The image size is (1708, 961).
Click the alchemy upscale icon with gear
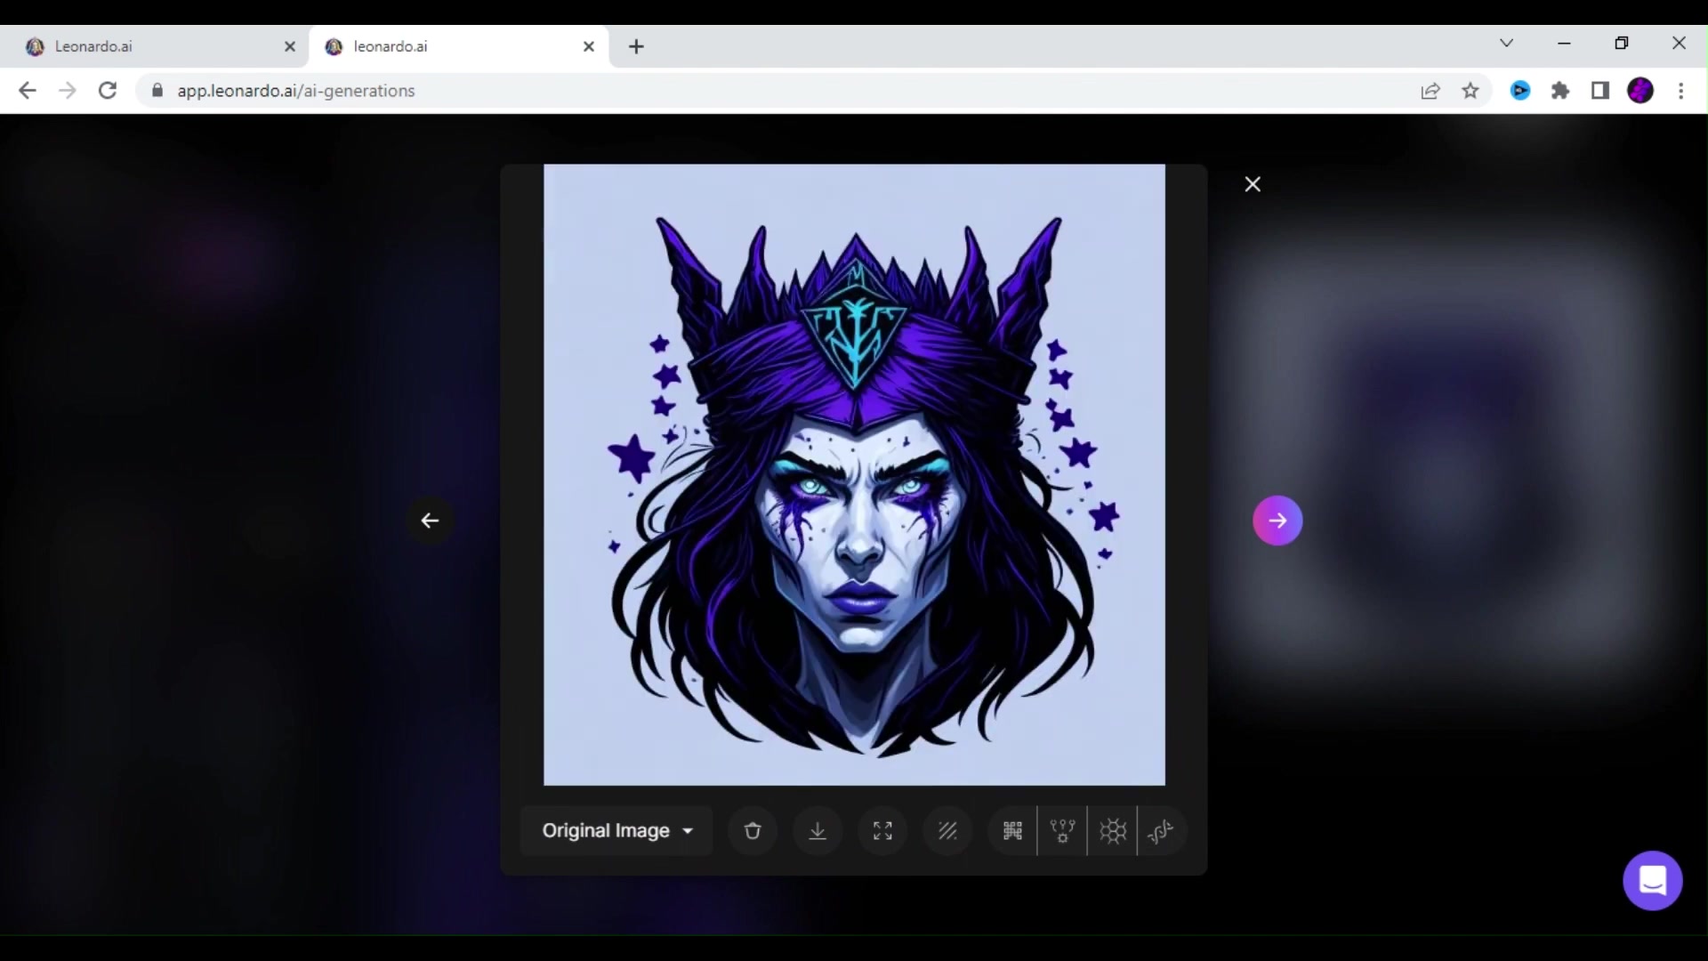point(1062,831)
